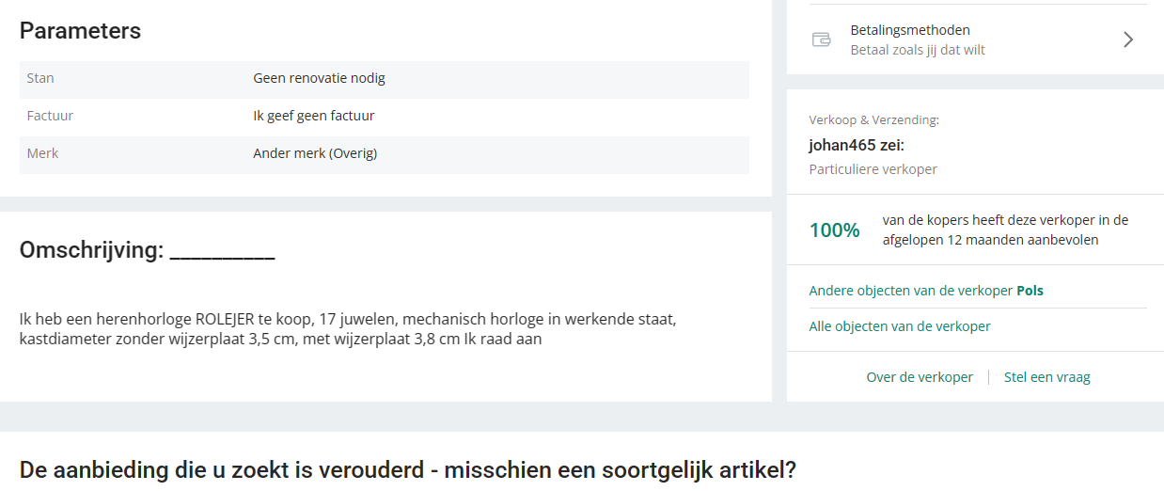Viewport: 1164px width, 491px height.
Task: Open the Over de verkoper link
Action: 920,377
